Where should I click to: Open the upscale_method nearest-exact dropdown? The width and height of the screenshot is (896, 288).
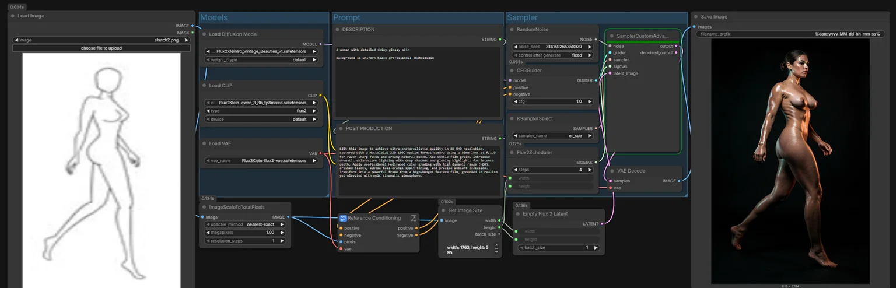click(245, 224)
